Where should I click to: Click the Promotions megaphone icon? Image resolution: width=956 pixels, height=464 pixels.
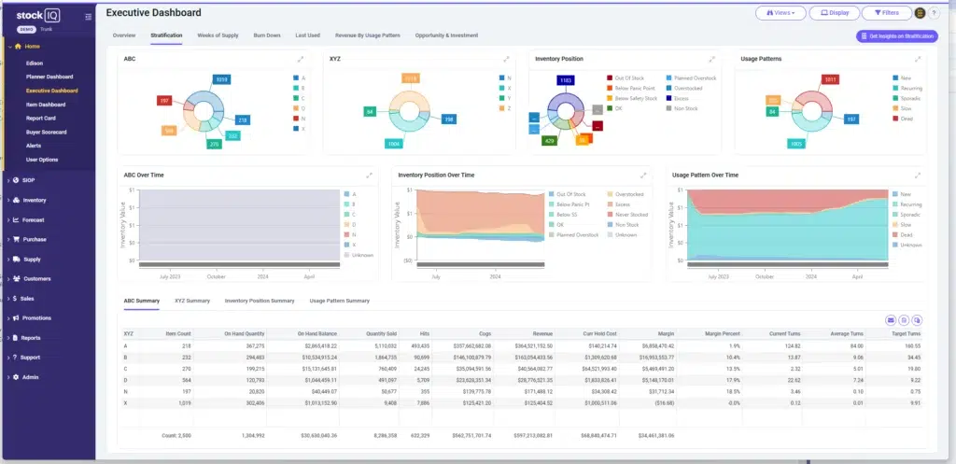(16, 318)
